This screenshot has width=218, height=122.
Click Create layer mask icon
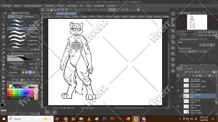[210, 76]
